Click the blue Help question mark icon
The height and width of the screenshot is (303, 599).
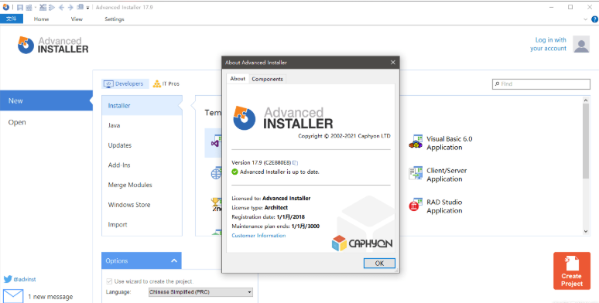[595, 19]
